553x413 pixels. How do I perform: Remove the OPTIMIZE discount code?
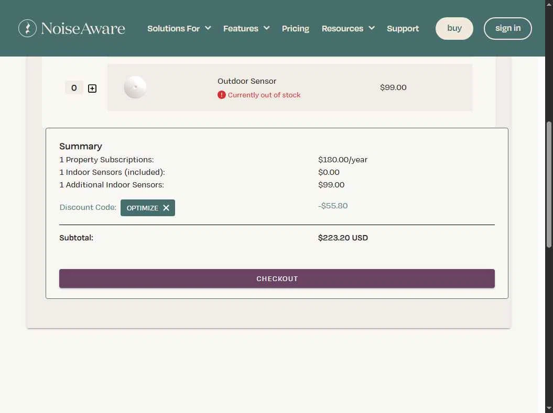pyautogui.click(x=166, y=208)
